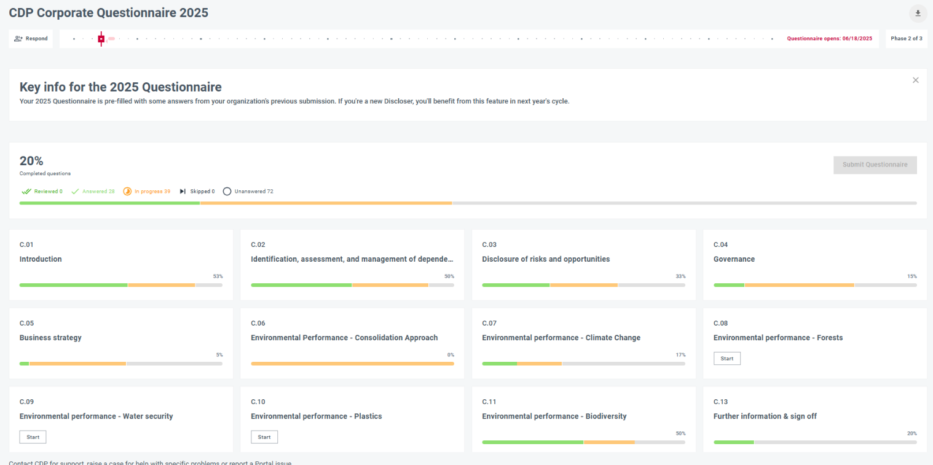Open C.07 Environmental performance - Climate Change
933x465 pixels.
pyautogui.click(x=561, y=338)
